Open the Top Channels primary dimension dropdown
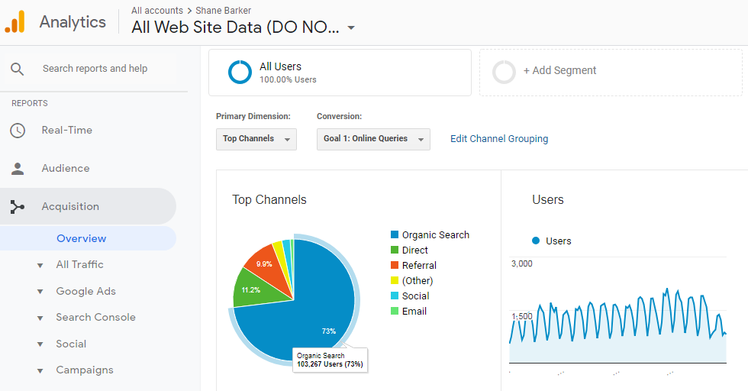748x391 pixels. [x=256, y=139]
